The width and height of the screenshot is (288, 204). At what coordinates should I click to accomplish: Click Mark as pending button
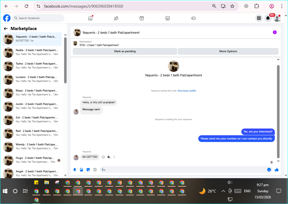click(x=125, y=51)
